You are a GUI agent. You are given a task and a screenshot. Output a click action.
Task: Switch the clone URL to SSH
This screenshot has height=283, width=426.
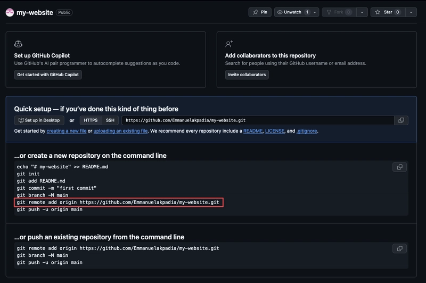coord(110,120)
